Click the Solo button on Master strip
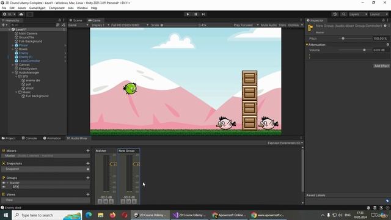 pos(100,201)
